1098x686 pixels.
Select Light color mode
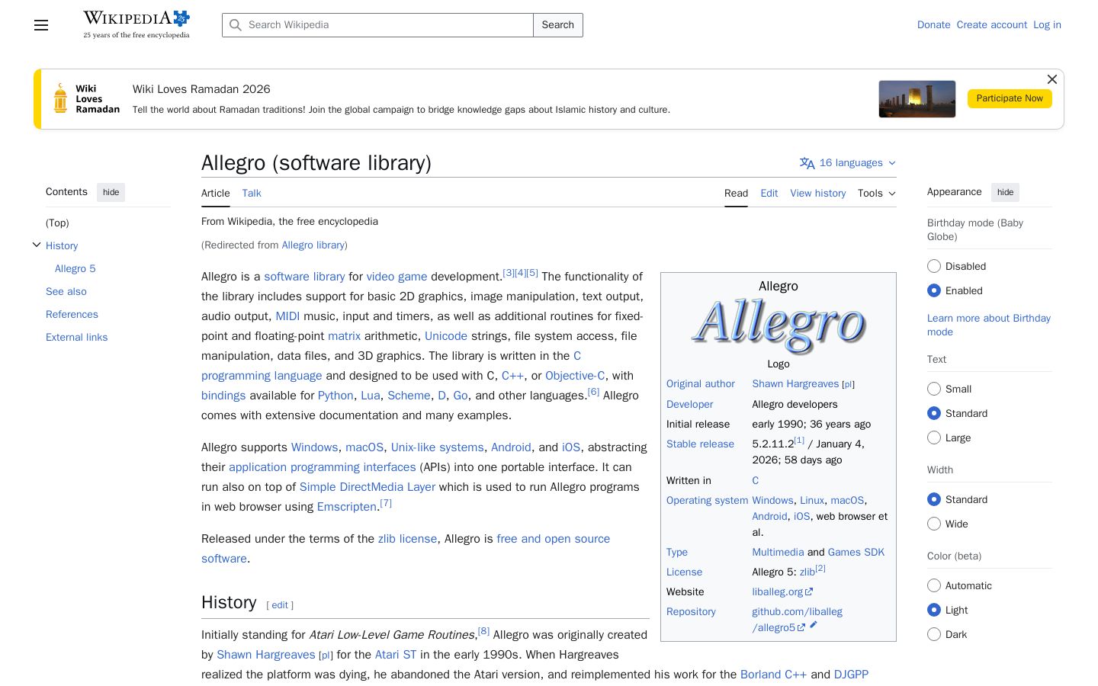(934, 610)
